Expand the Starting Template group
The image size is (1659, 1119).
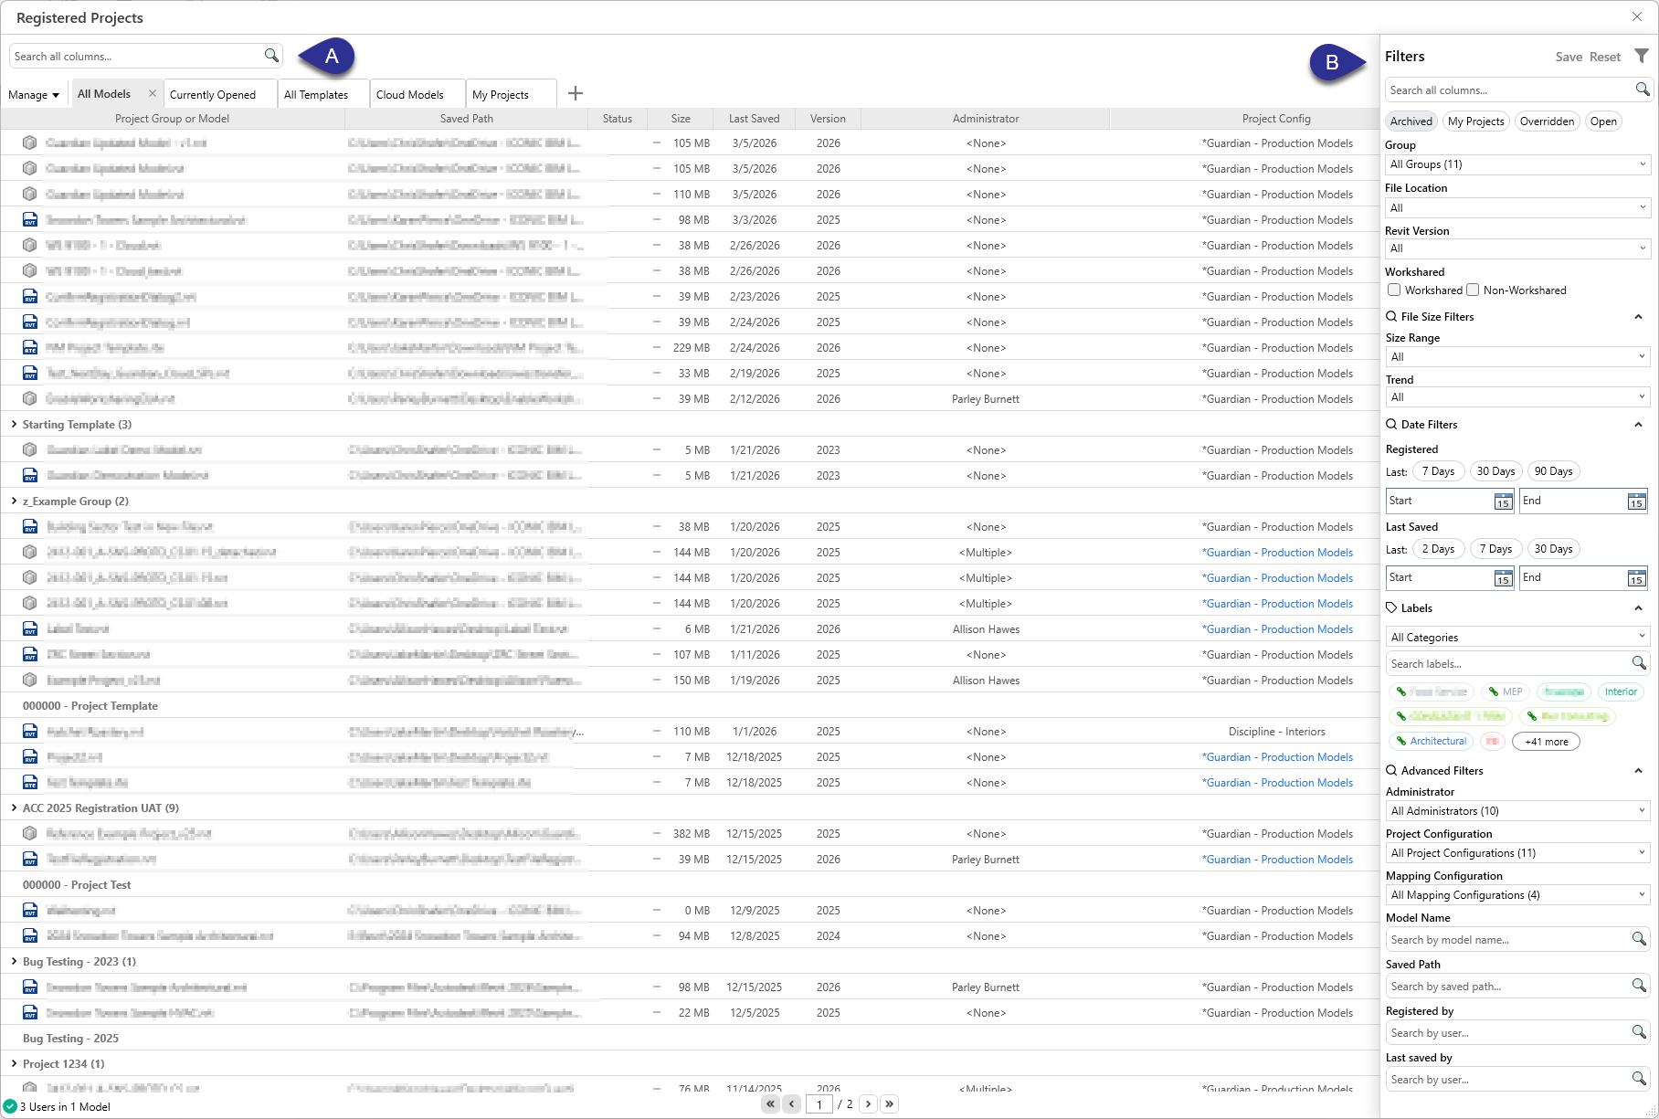click(14, 424)
